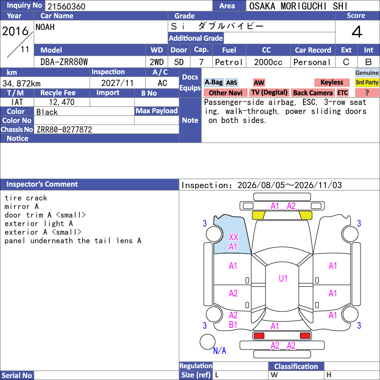
Task: Click the Keyless equipment badge
Action: point(332,83)
